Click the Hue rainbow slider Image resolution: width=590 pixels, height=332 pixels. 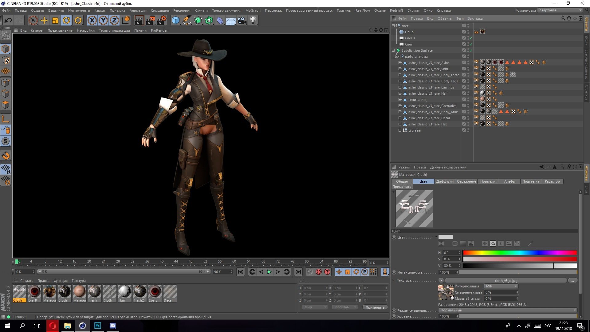(x=520, y=253)
